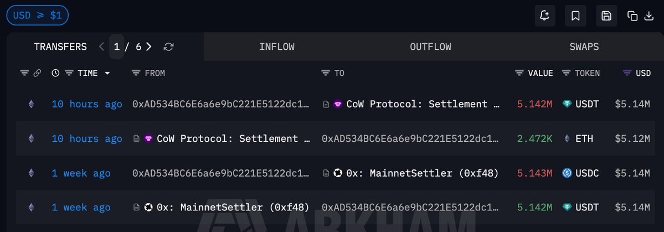Refresh the transfers list
This screenshot has height=232, width=664.
click(x=169, y=47)
